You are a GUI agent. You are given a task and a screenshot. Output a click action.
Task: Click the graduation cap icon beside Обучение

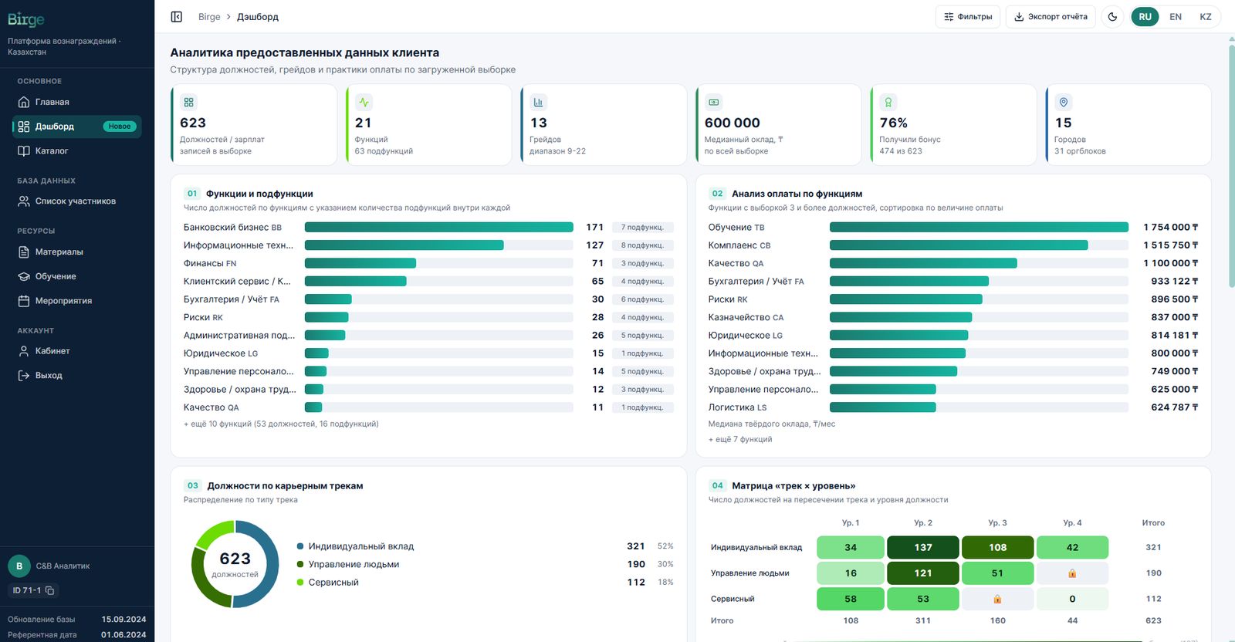click(24, 276)
